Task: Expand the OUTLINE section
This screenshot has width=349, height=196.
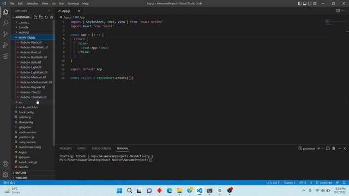Action: point(33,173)
